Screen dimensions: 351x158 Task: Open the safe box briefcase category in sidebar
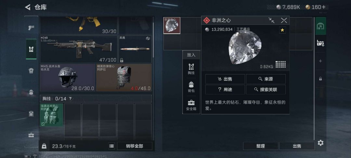tap(31, 135)
